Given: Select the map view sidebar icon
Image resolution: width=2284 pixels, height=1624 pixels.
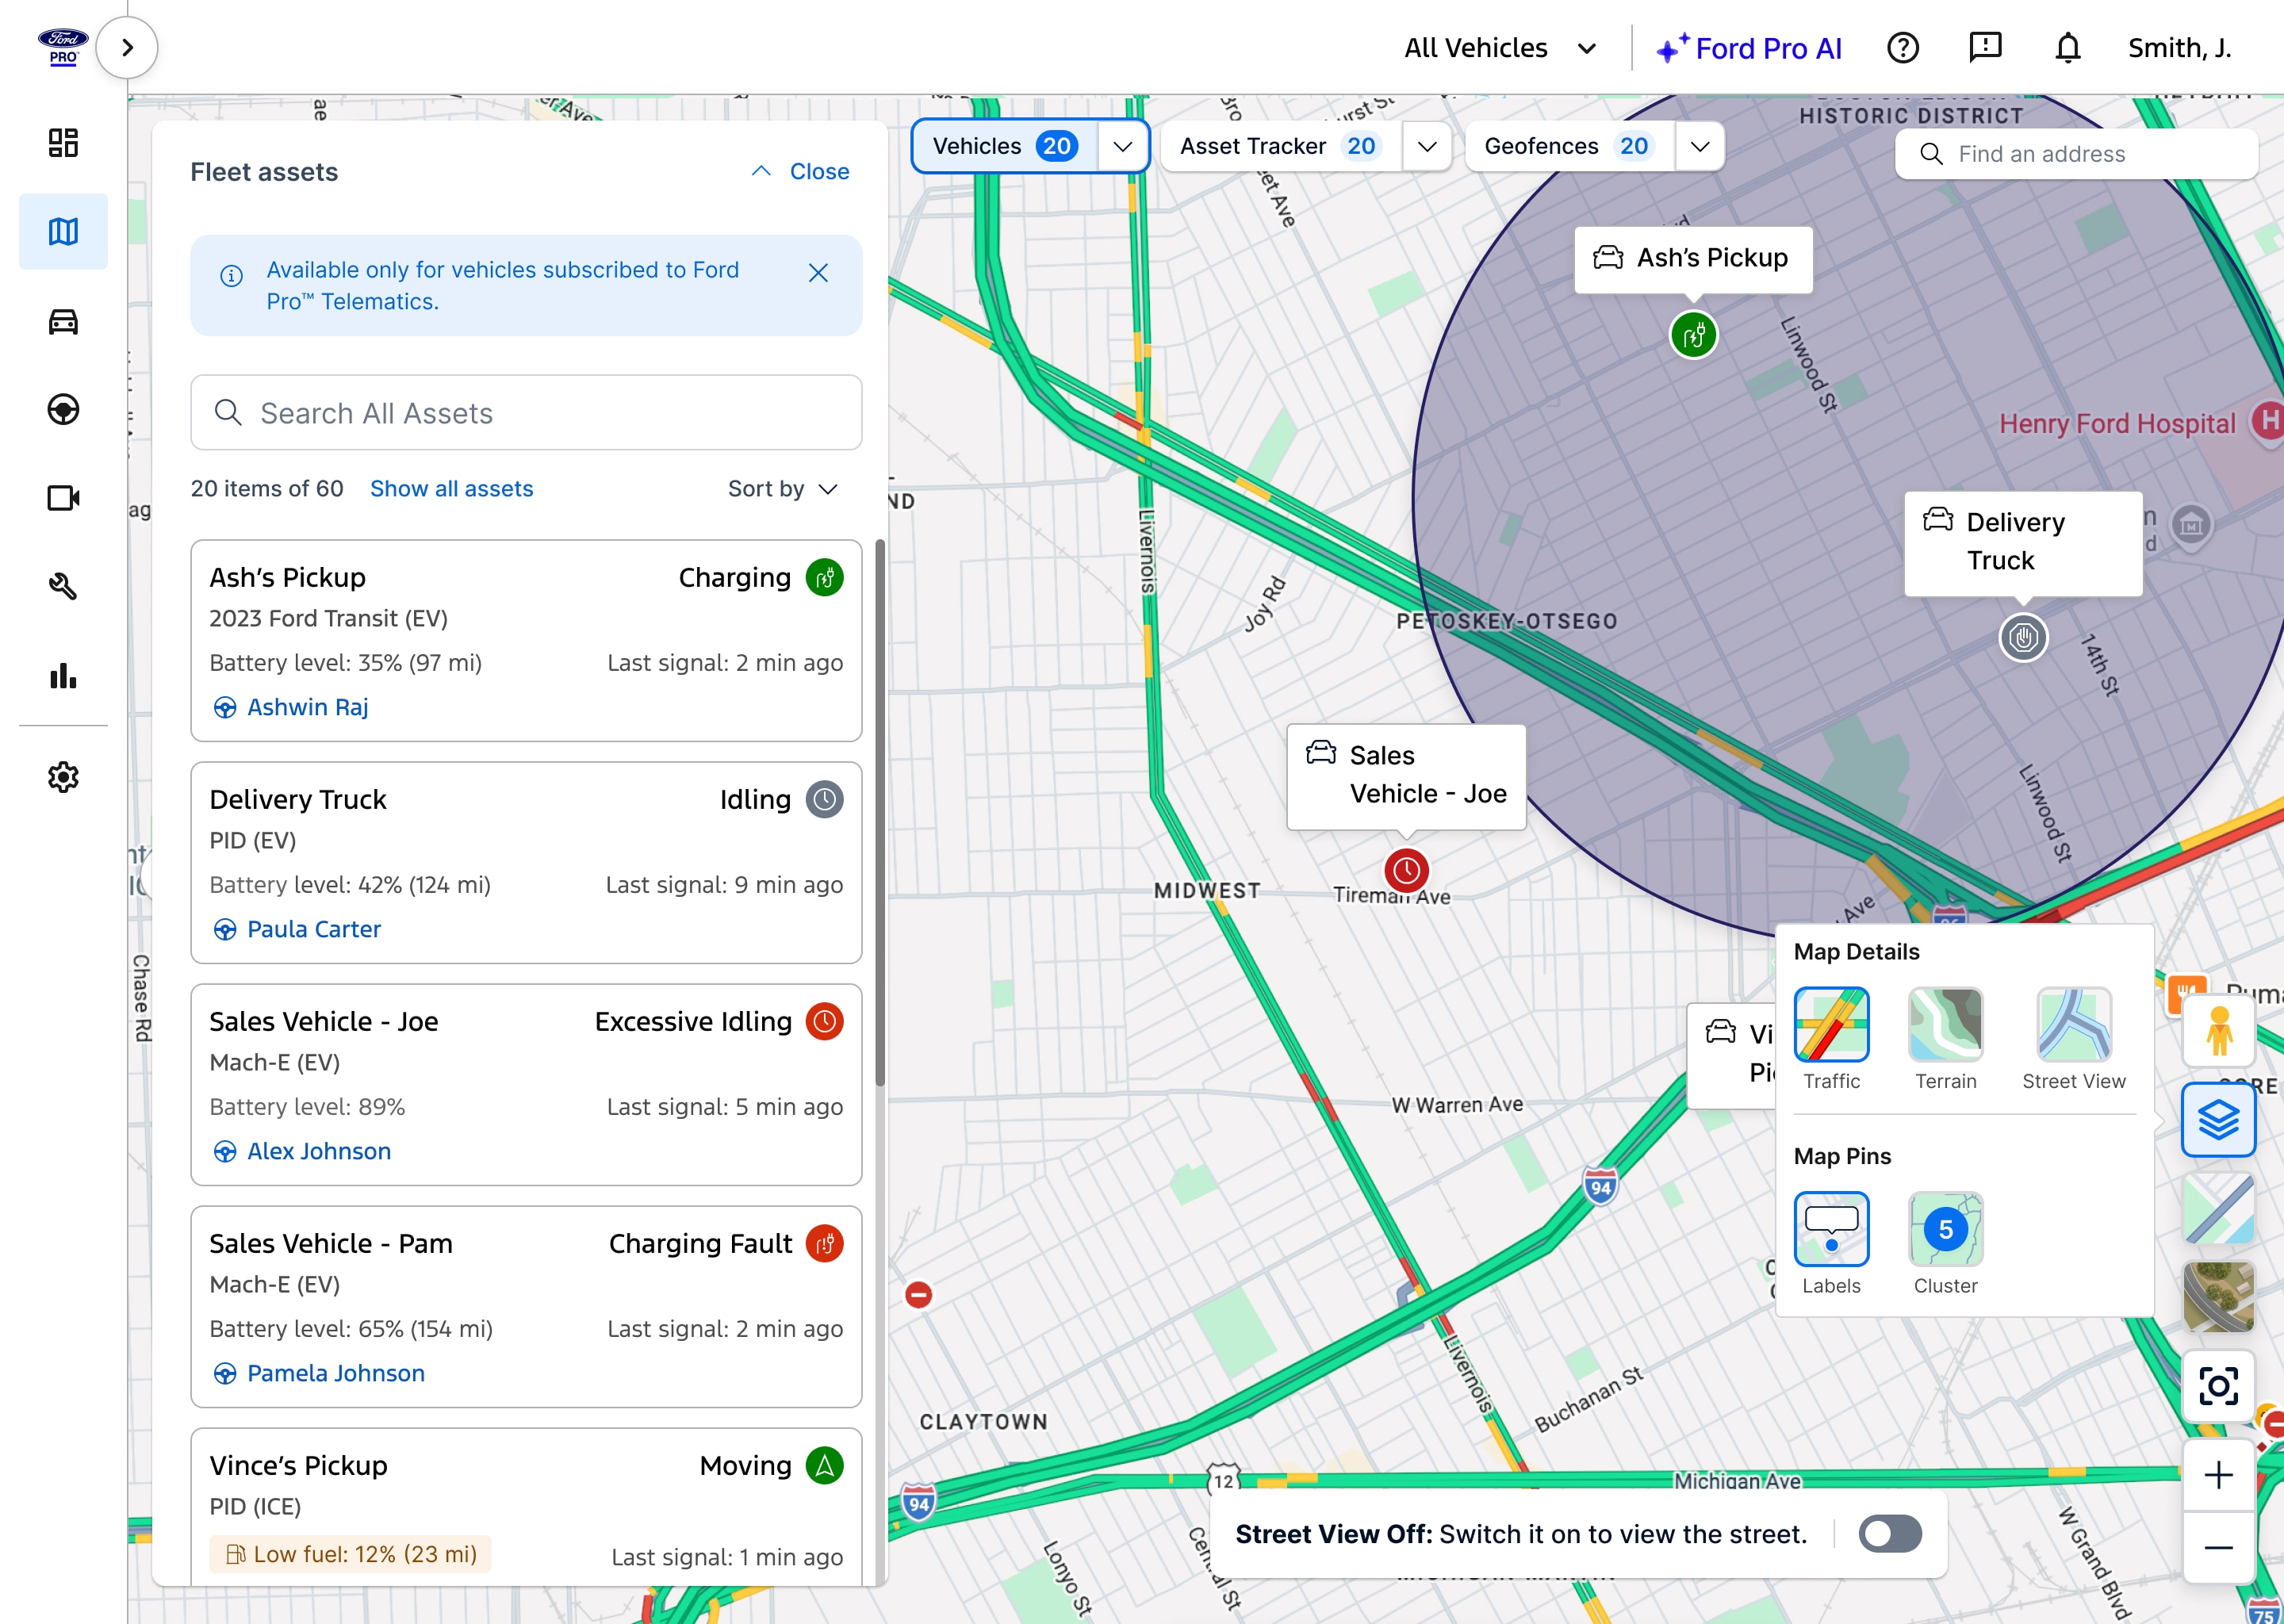Looking at the screenshot, I should [x=63, y=232].
